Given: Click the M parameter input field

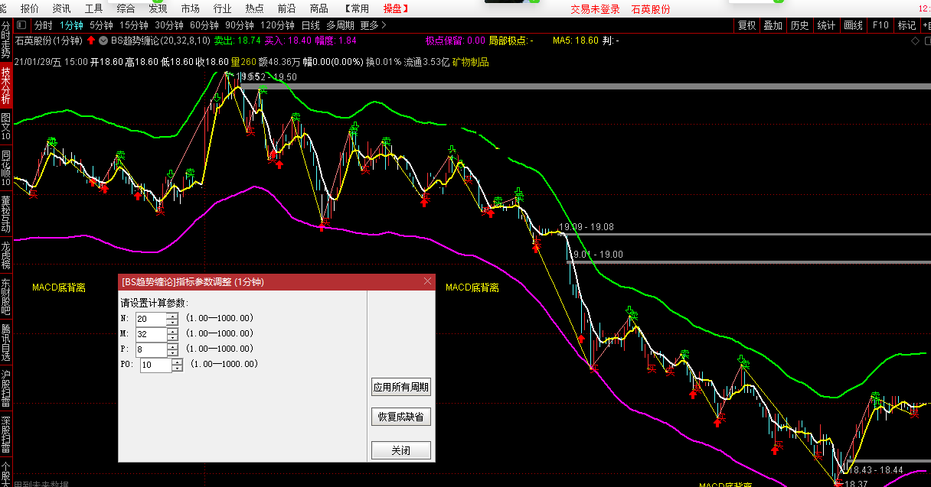Looking at the screenshot, I should [x=151, y=334].
